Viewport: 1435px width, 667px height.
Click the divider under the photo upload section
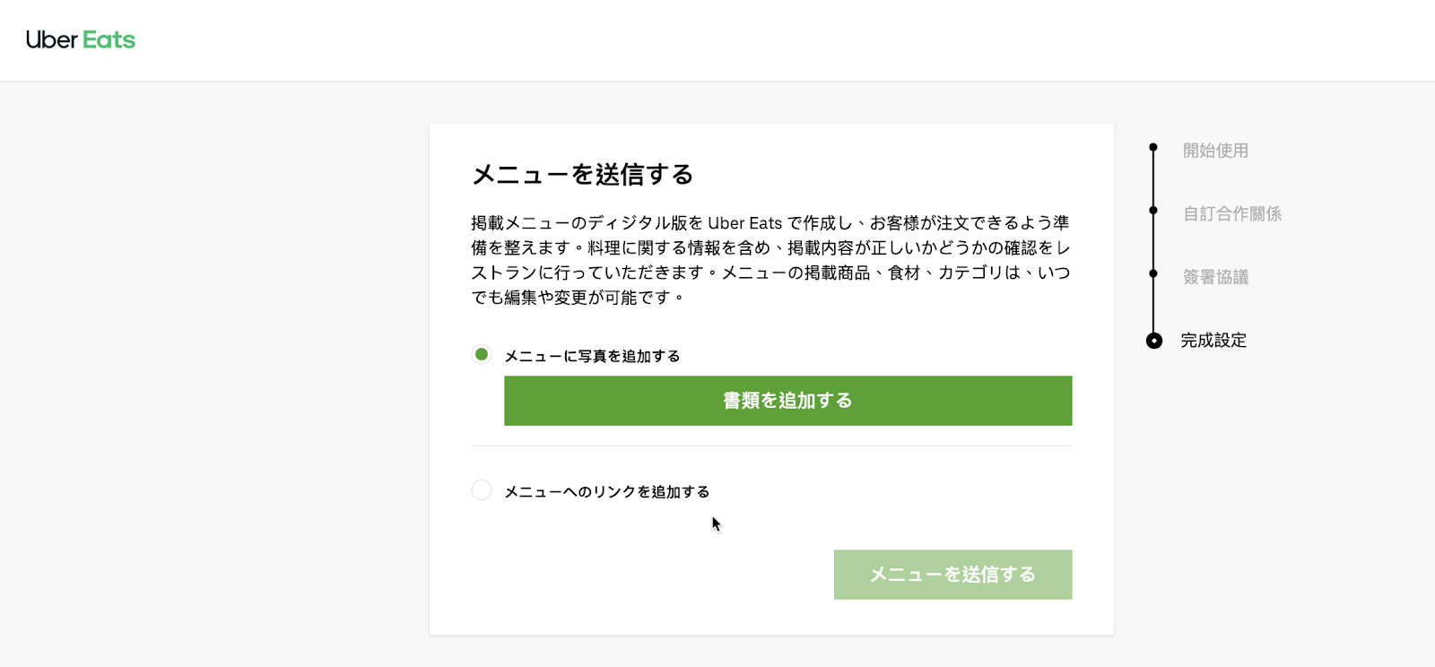(x=771, y=444)
